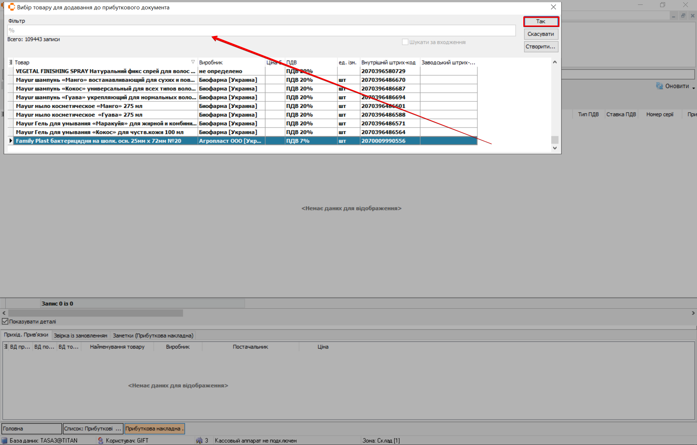
Task: Open the Оновити dropdown arrow
Action: pos(693,88)
